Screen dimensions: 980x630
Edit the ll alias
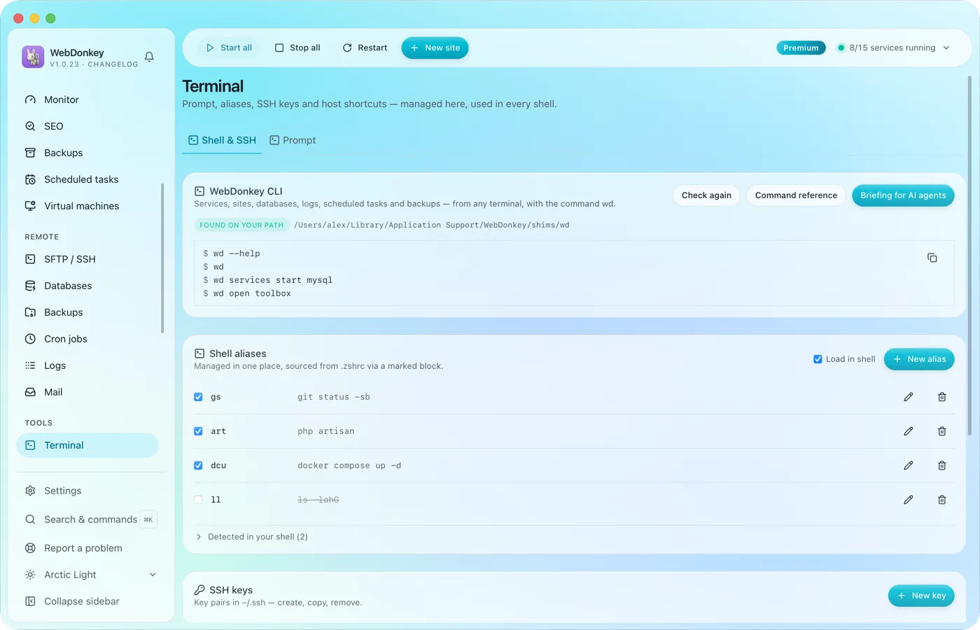(908, 500)
